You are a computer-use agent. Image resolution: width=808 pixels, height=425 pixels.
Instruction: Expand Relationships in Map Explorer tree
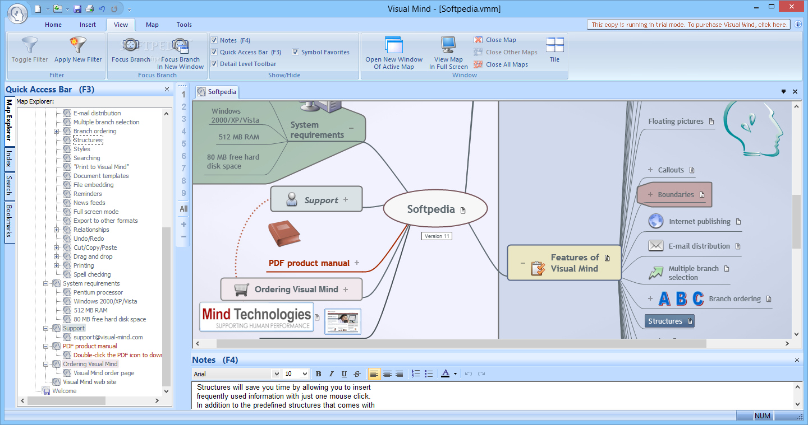tap(57, 230)
